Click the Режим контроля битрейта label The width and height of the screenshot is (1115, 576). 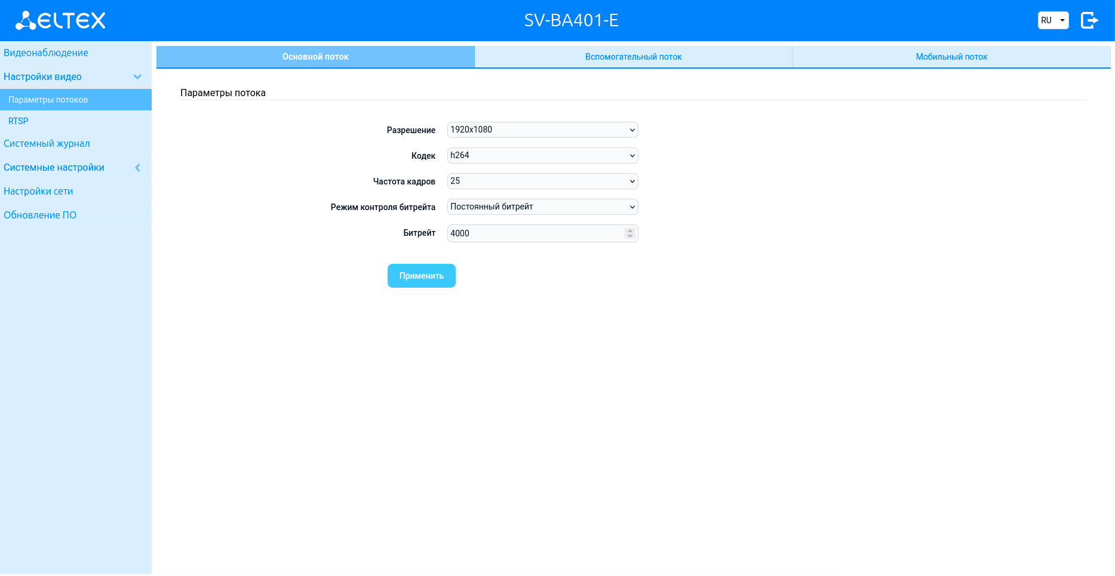pyautogui.click(x=383, y=207)
